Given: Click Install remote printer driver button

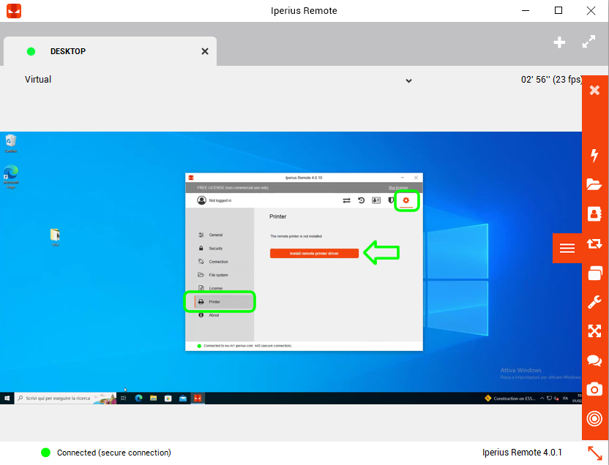Looking at the screenshot, I should tap(314, 253).
